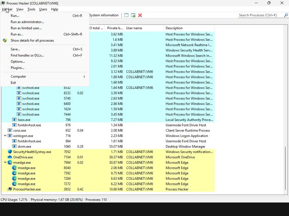This screenshot has width=289, height=216.
Task: Click Edge icon of msedge.exe PID 8040
Action: [14, 168]
